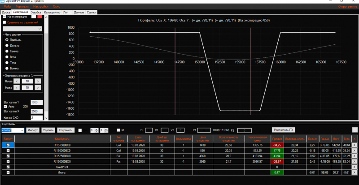Image resolution: width=359 pixels, height=185 pixels.
Task: Enable Сравнить со стратегией checkbox
Action: click(x=4, y=22)
